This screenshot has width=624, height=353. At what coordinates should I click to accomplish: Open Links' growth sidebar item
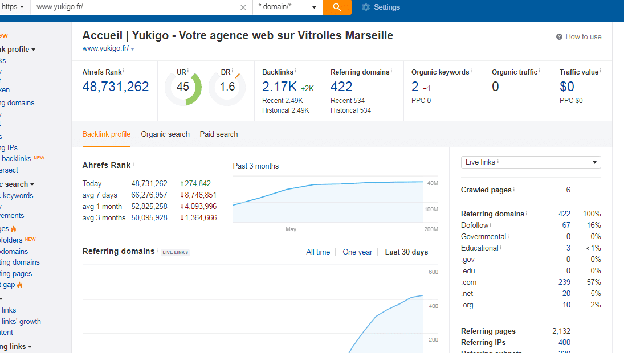21,321
